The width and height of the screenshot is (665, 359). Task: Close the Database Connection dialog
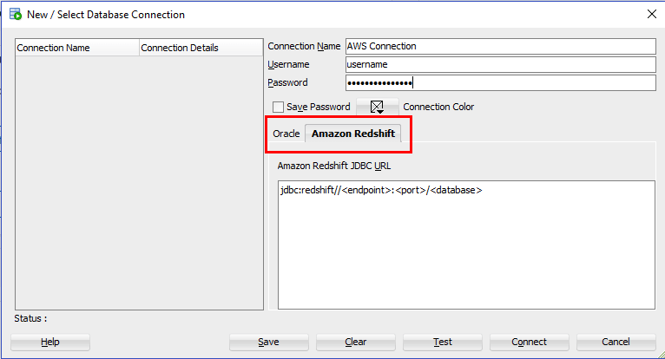[x=652, y=14]
